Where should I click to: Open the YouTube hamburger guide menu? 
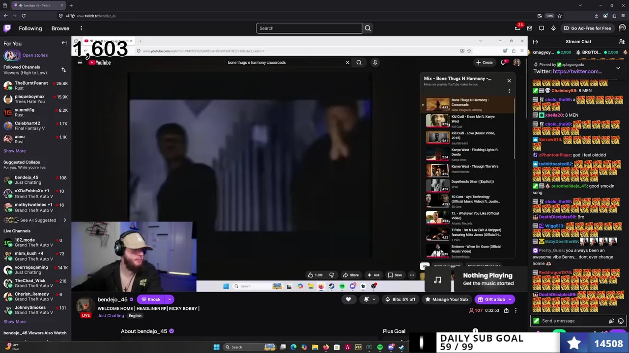(80, 62)
